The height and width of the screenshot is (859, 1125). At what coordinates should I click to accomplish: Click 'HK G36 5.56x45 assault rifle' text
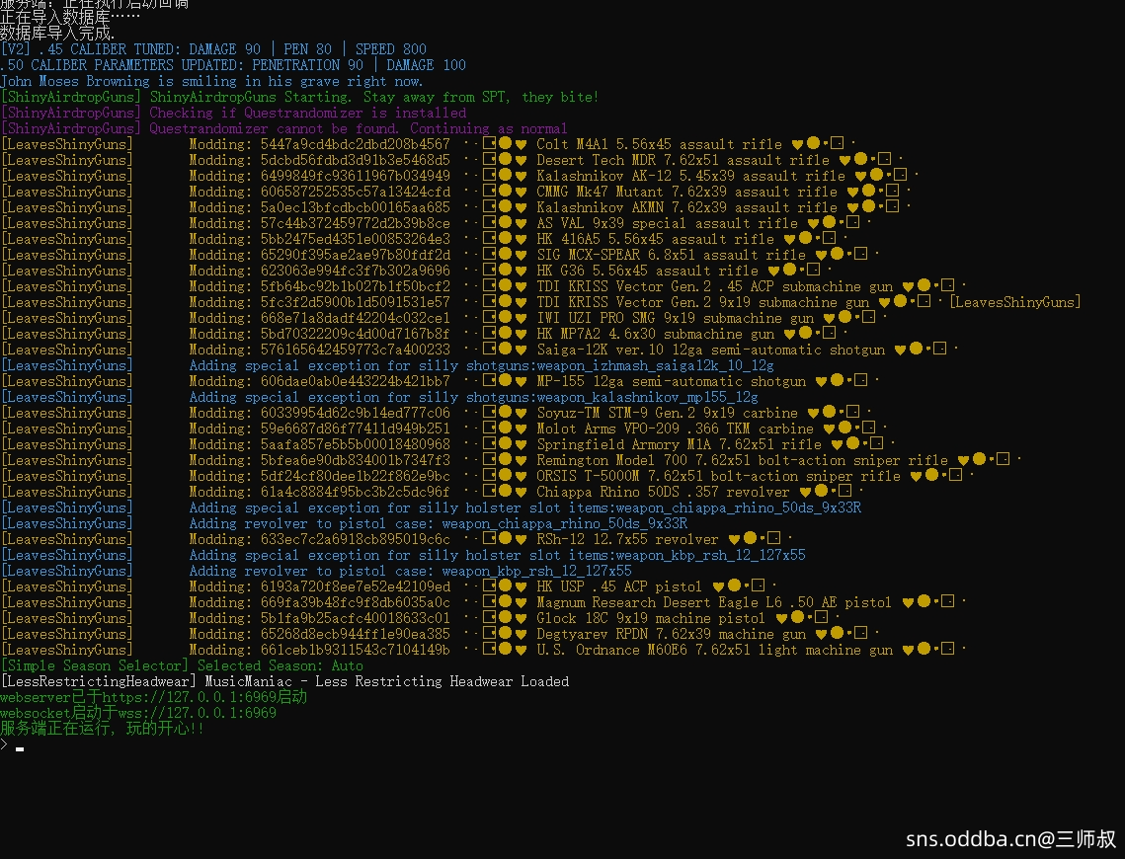coord(648,271)
